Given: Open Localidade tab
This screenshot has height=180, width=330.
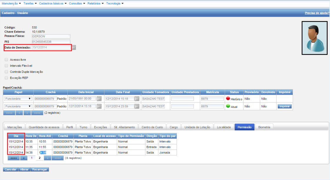Looking at the screenshot, I should point(224,127).
